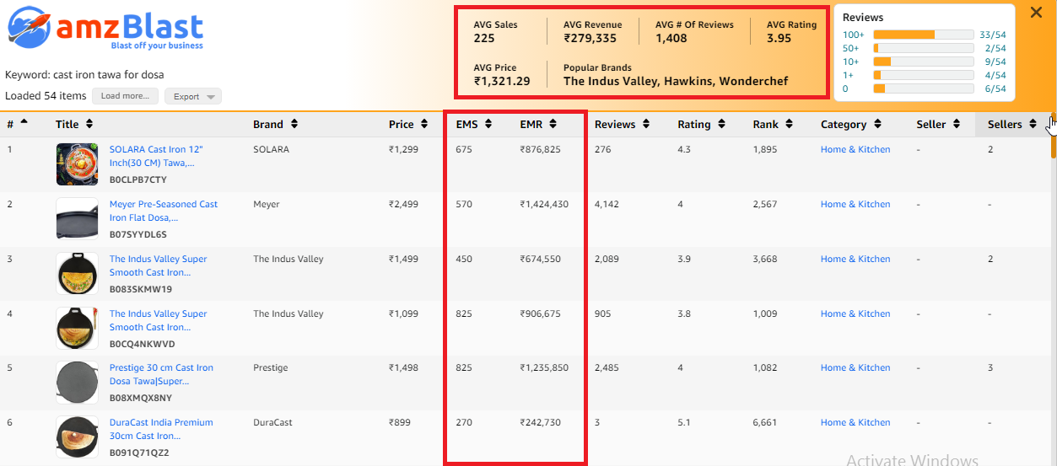Open Home & Kitchen category for Prestige row

tap(855, 367)
